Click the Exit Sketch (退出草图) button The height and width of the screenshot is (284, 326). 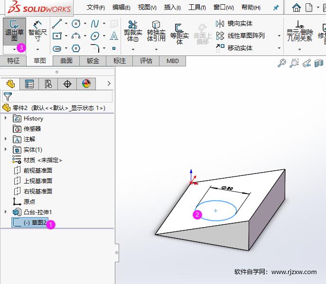[14, 31]
